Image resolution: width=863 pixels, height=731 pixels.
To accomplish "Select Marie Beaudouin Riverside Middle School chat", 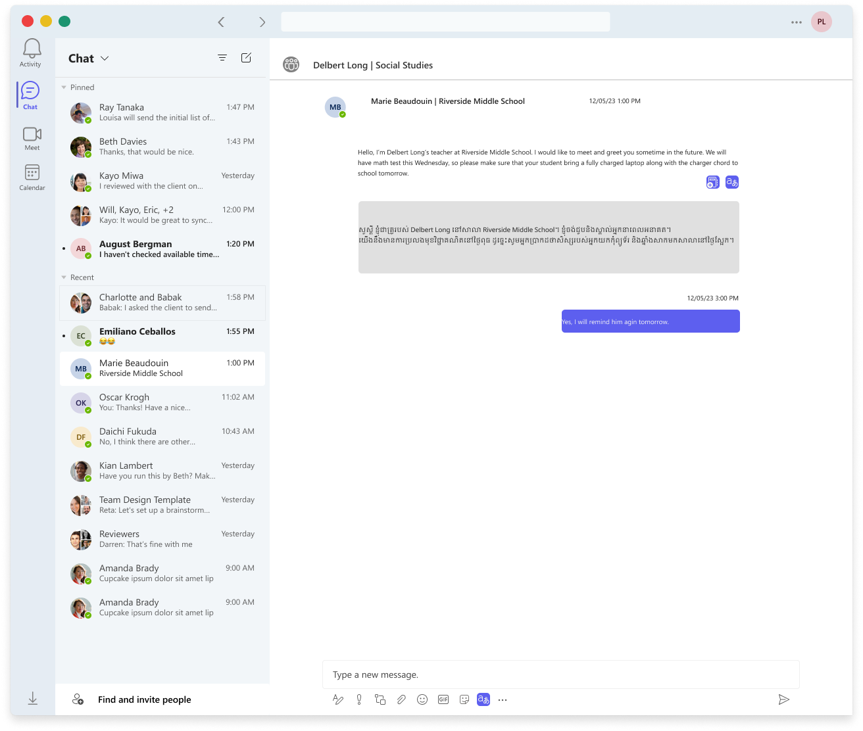I will click(x=162, y=368).
